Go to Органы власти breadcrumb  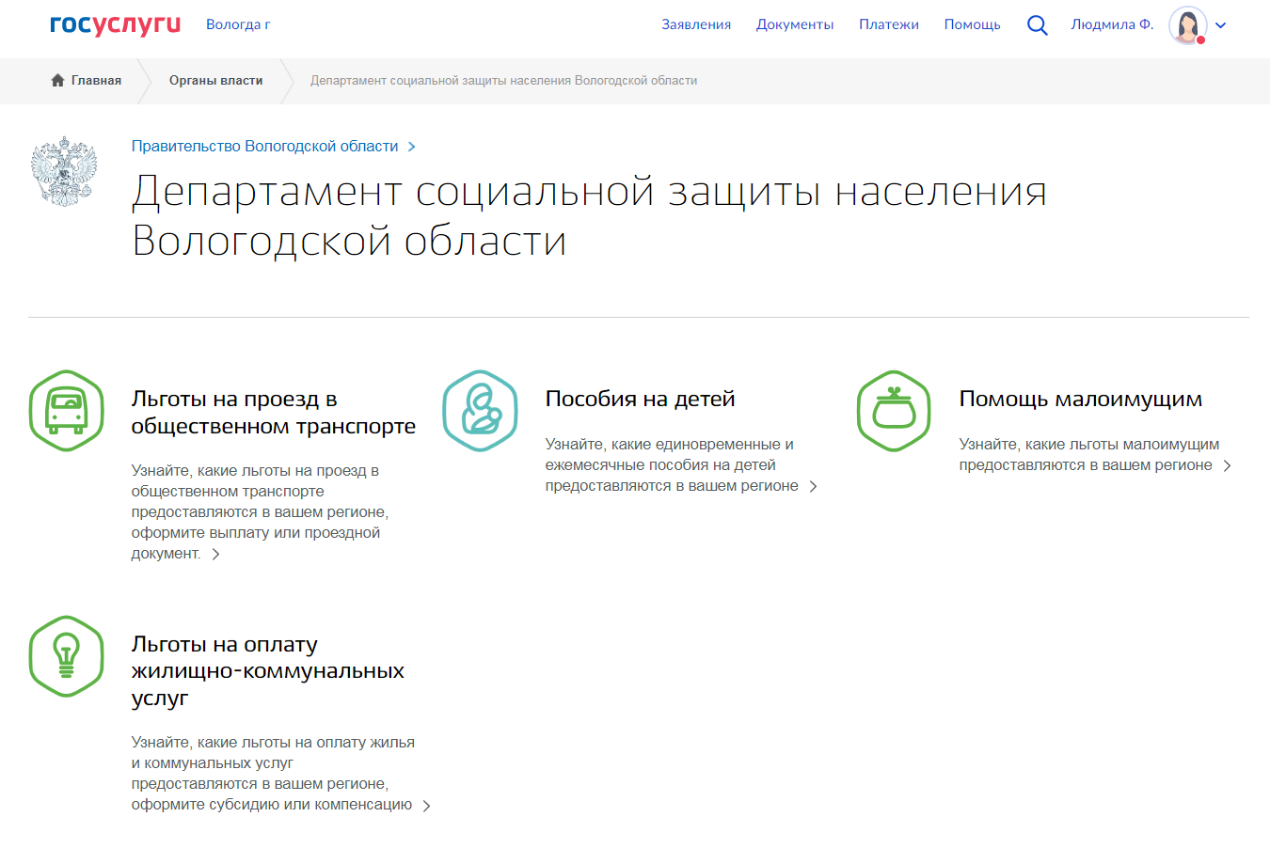click(215, 81)
